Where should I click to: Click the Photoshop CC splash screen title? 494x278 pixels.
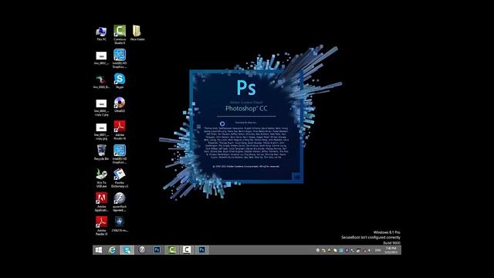click(246, 108)
